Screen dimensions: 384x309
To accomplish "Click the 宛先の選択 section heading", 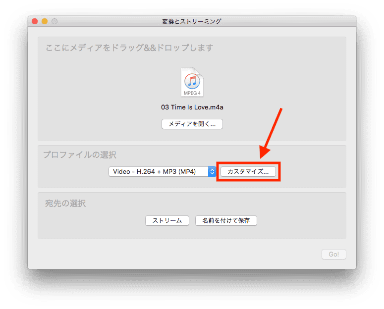I will tap(65, 203).
